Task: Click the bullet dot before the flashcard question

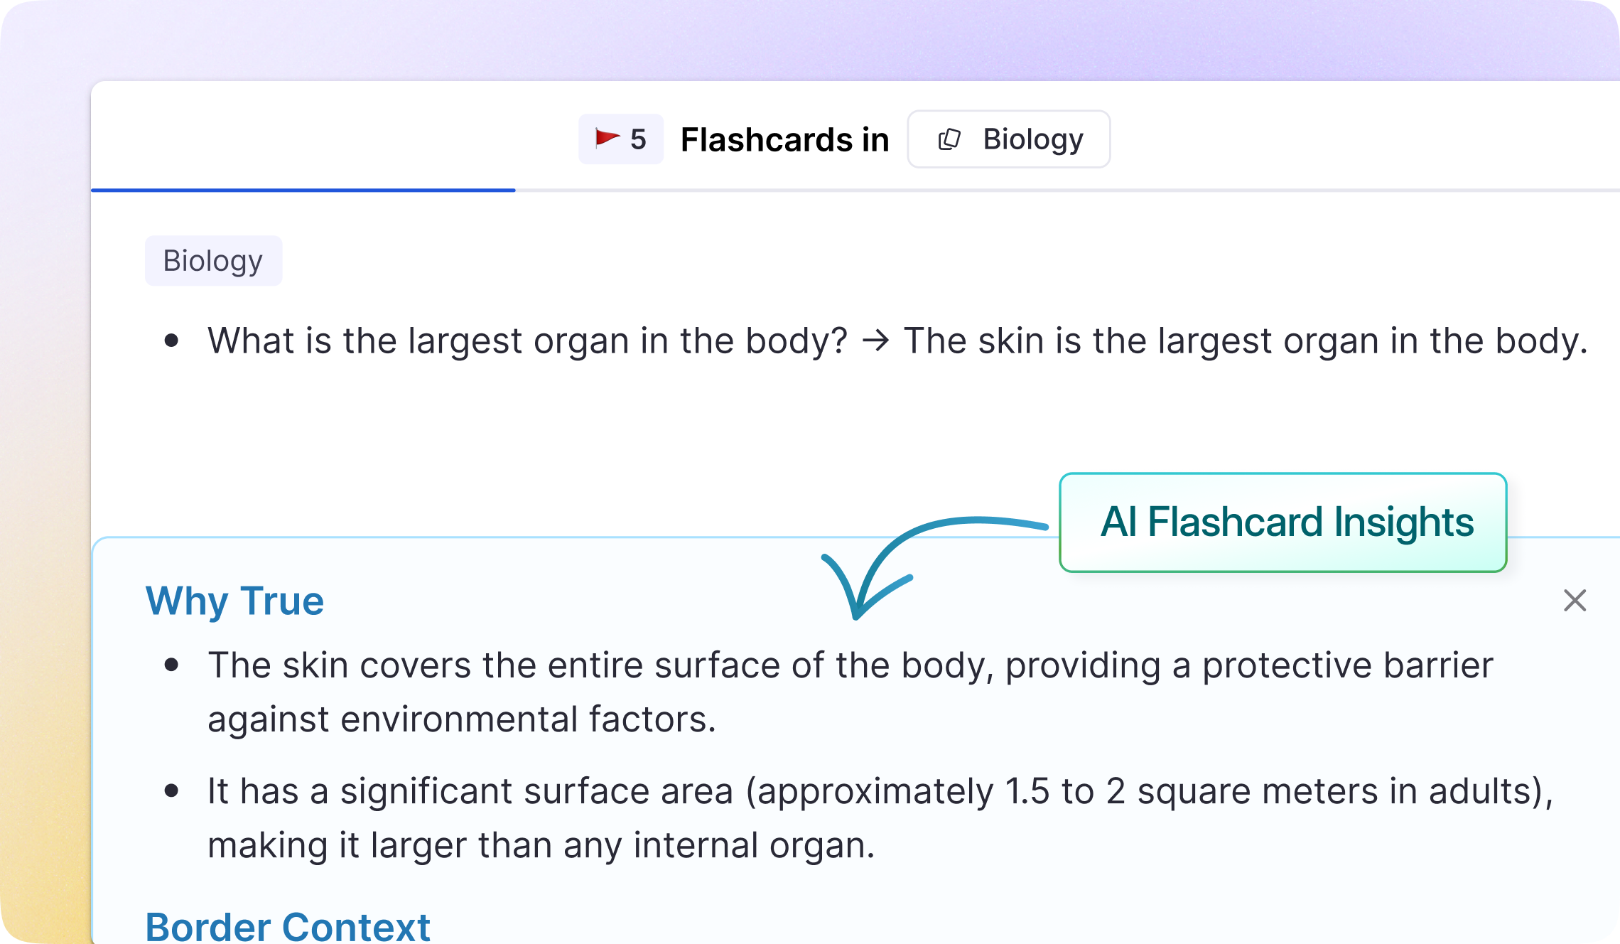Action: 171,340
